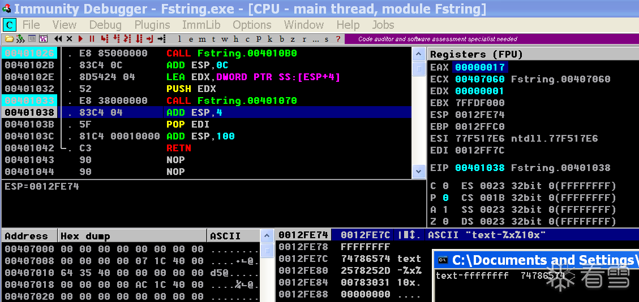Screen dimensions: 639x302
Task: Click the cyan 'C' CPU window icon
Action: [9, 25]
